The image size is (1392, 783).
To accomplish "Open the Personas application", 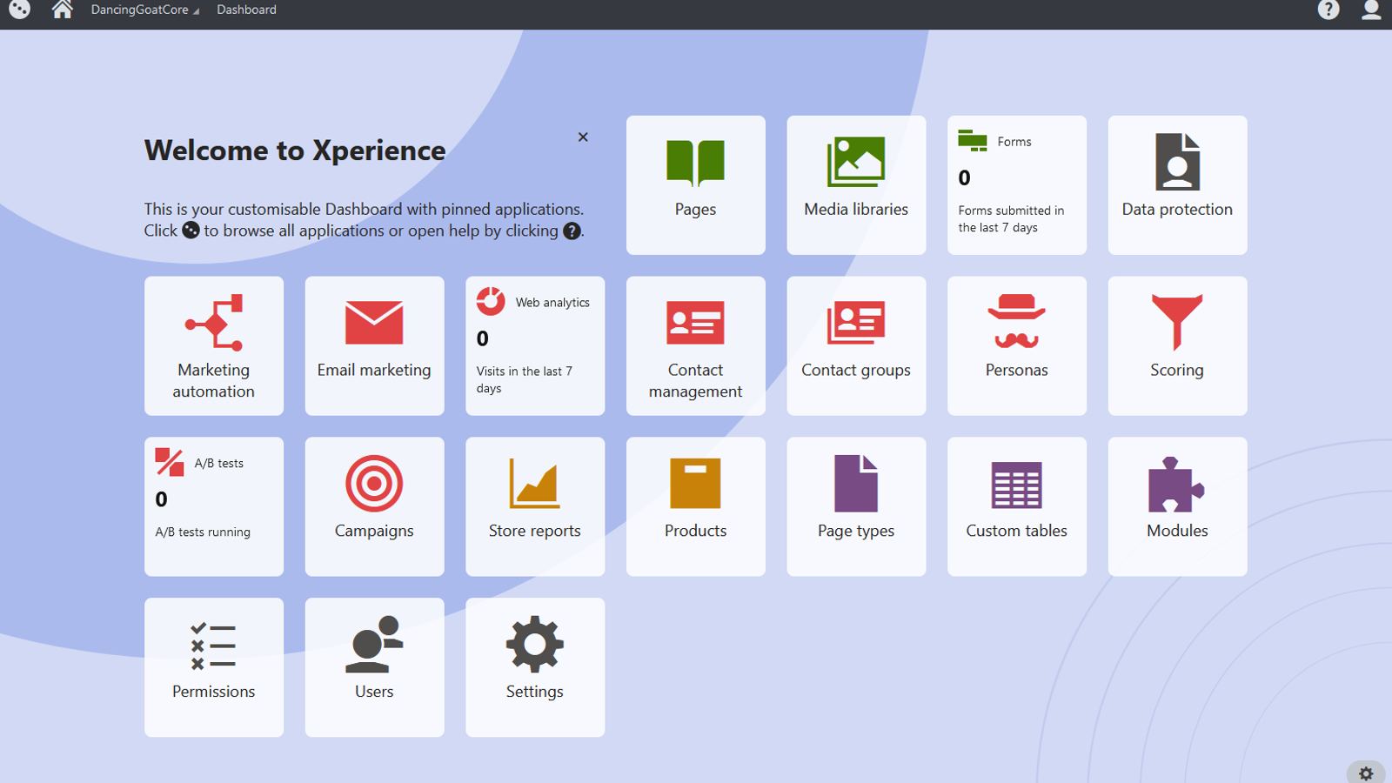I will pyautogui.click(x=1016, y=345).
